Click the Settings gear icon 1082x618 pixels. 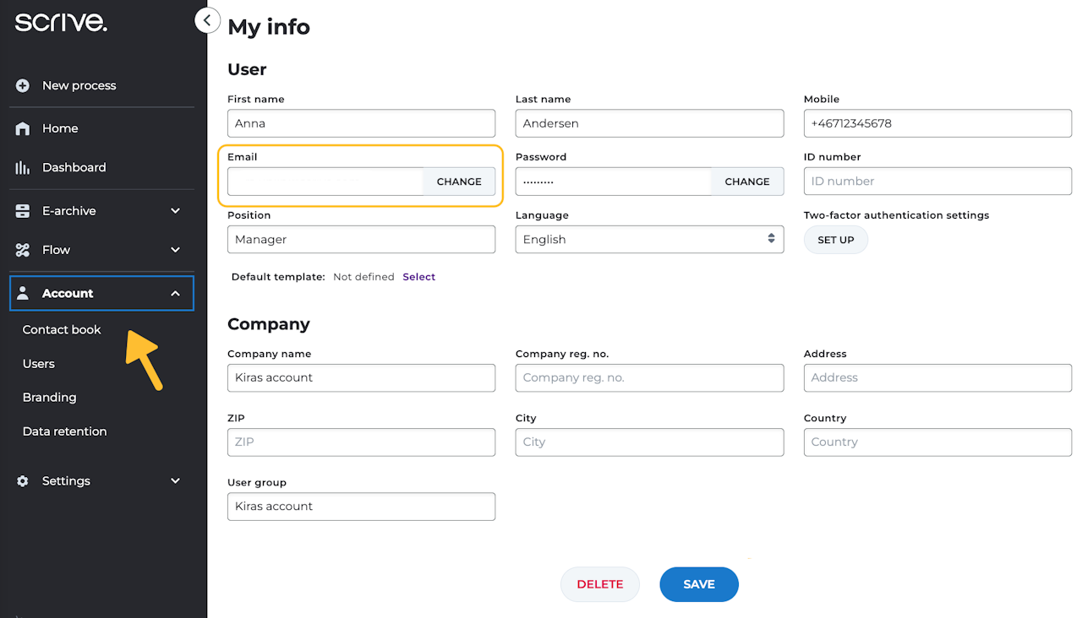[x=23, y=481]
